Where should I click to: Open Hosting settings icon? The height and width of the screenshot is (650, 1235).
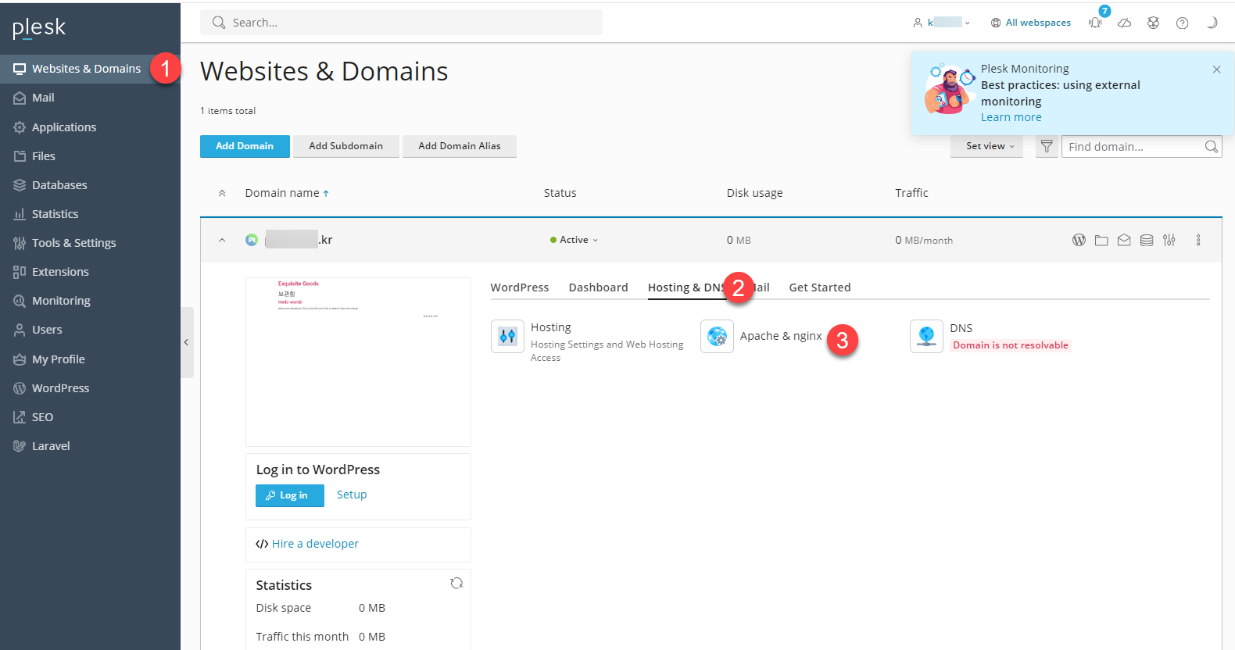(x=507, y=336)
